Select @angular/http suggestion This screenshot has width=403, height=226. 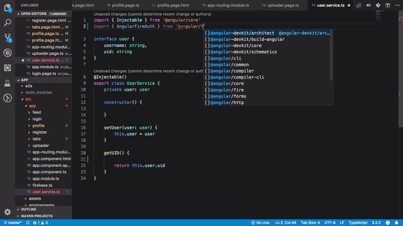click(266, 102)
